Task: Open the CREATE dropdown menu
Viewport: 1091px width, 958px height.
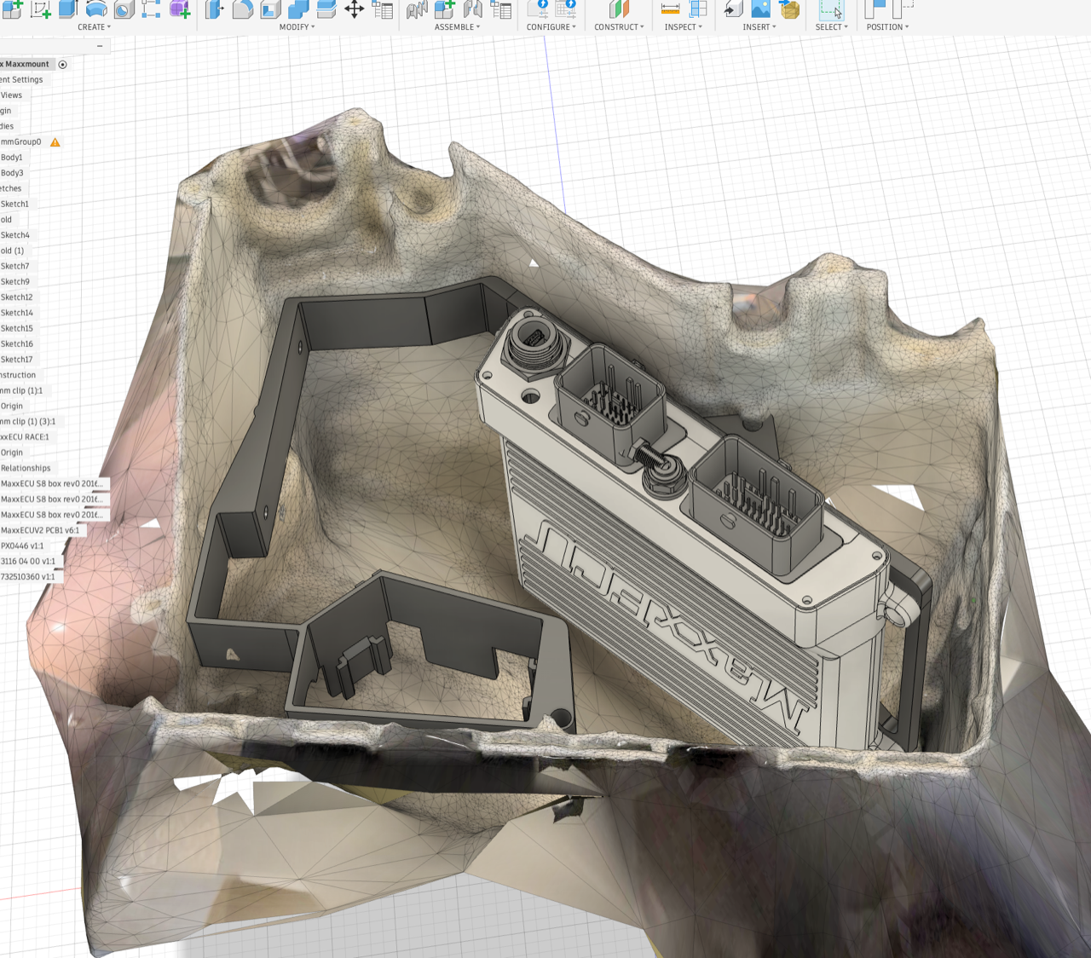Action: pos(94,27)
